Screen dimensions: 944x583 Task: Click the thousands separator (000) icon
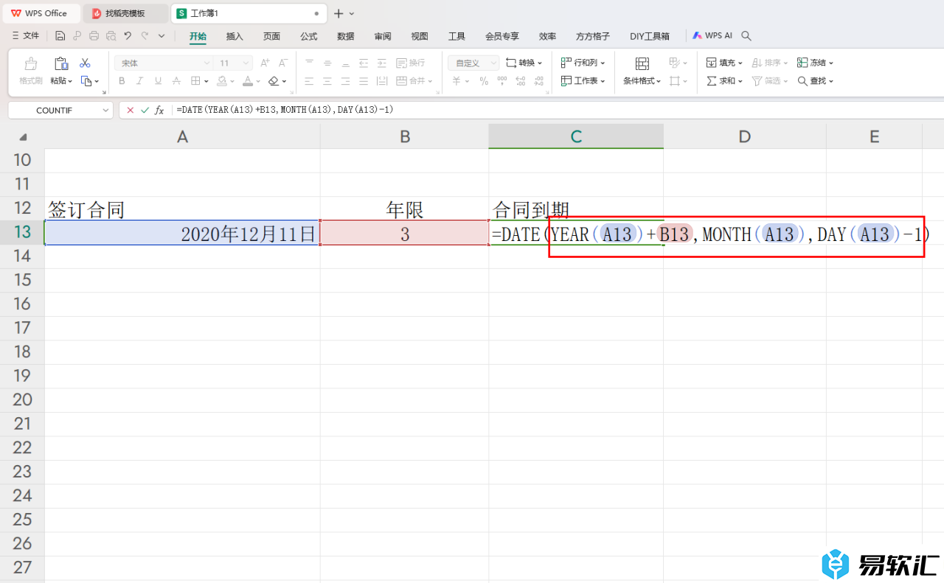[502, 81]
